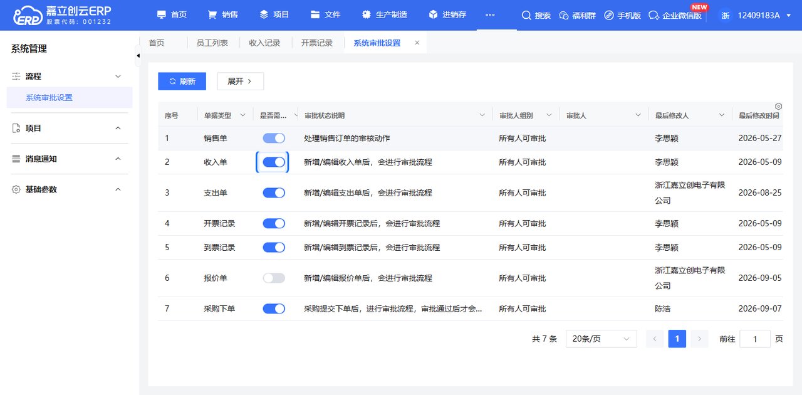Switch to the 首页 tab
The height and width of the screenshot is (395, 802).
157,43
